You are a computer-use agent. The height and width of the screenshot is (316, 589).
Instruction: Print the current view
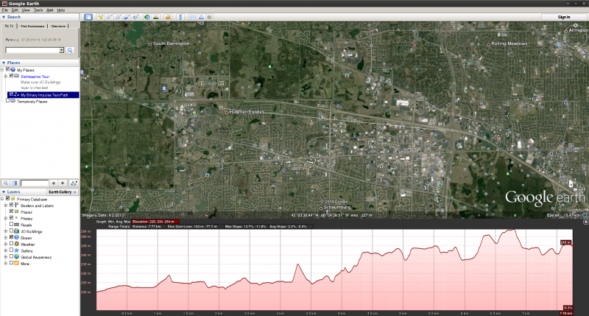point(201,17)
